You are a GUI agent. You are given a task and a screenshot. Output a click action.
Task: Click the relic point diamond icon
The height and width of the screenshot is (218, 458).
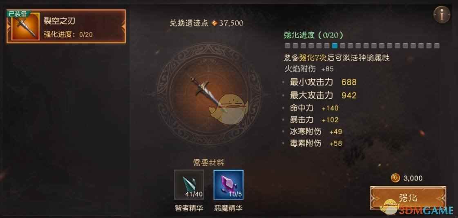click(x=214, y=23)
